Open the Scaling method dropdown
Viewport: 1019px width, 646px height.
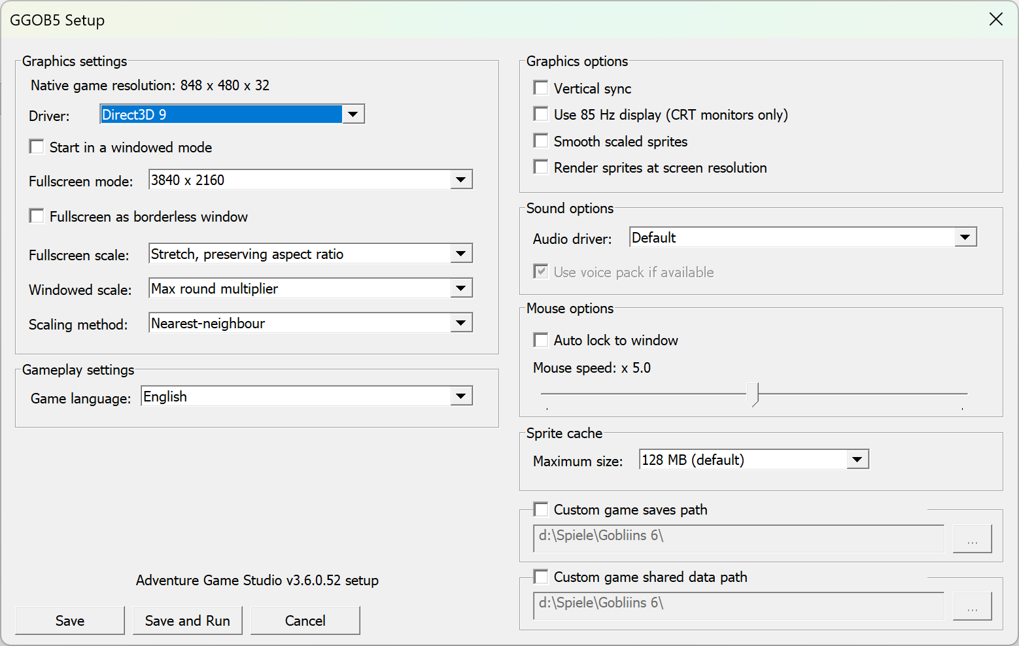click(x=460, y=323)
